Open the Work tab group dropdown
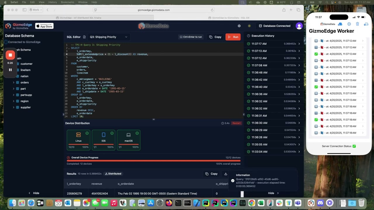 (x=36, y=10)
